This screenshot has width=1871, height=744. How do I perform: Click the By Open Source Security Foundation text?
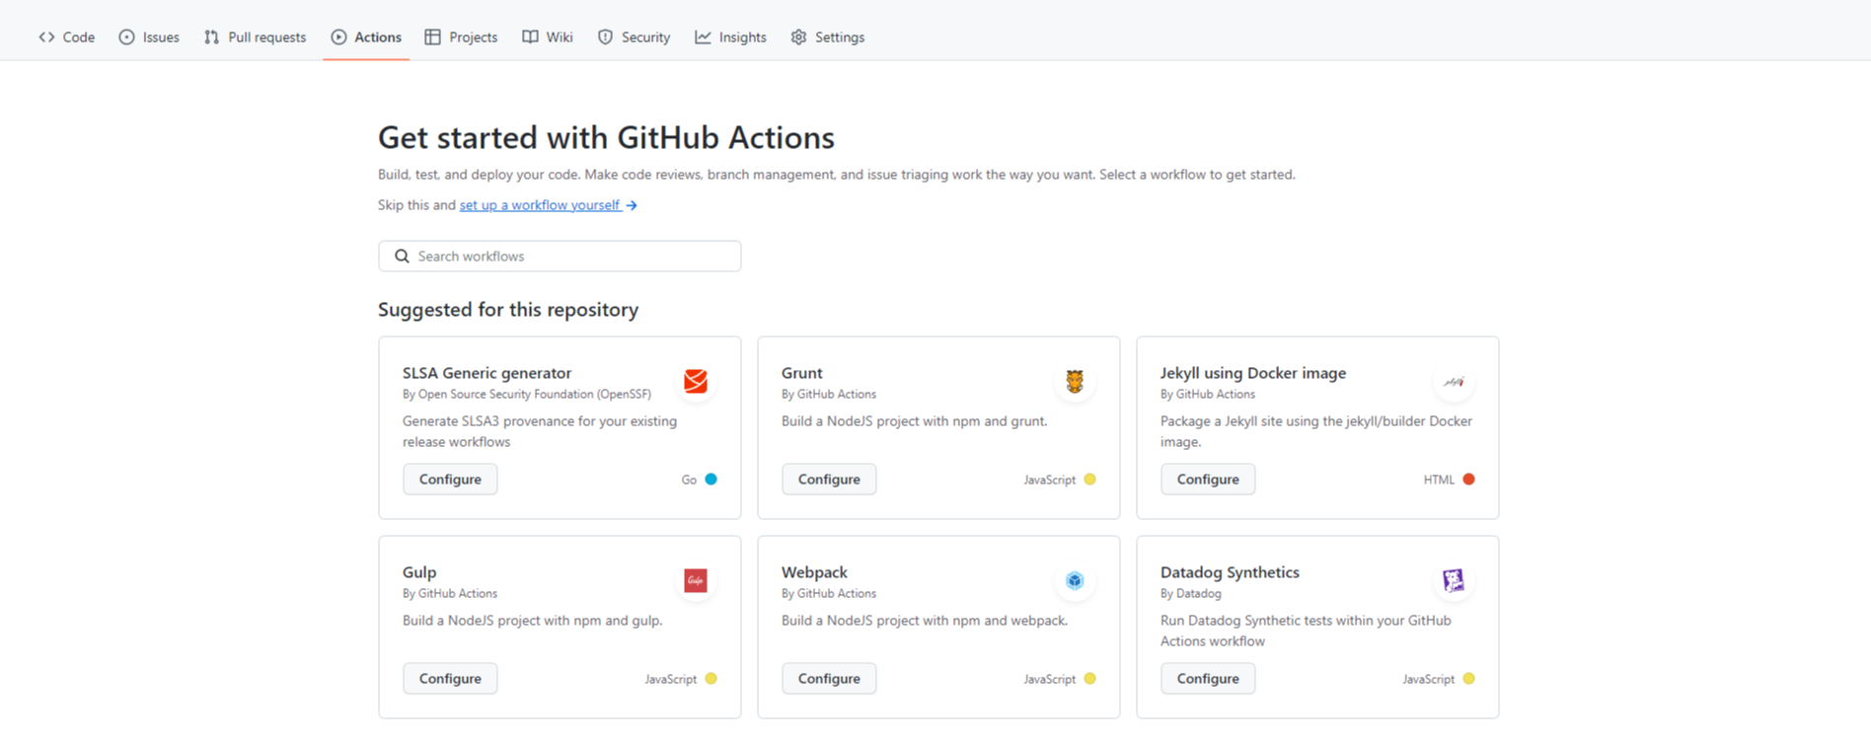click(x=527, y=395)
